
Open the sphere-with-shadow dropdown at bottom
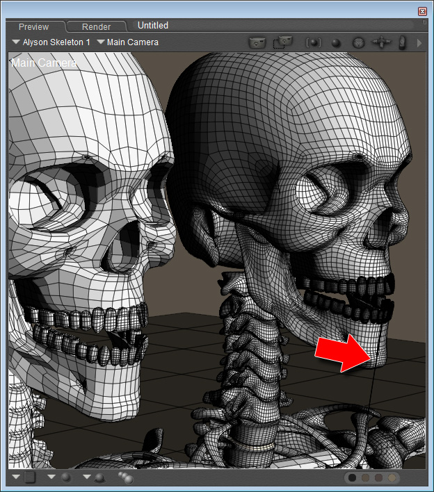pos(94,477)
